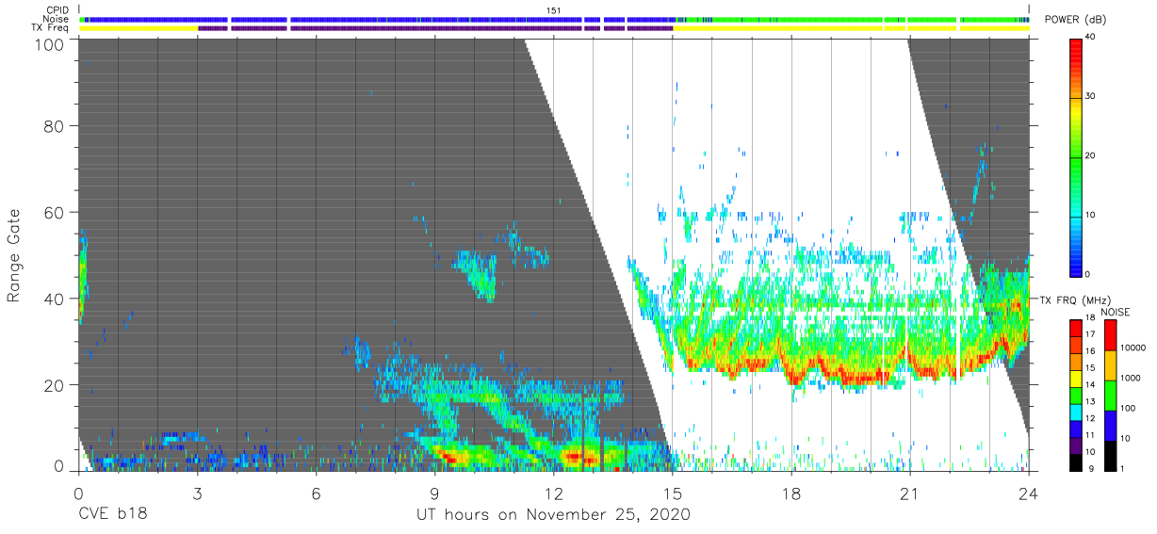Click the UT hours date axis title
The height and width of the screenshot is (534, 1157).
tap(553, 515)
